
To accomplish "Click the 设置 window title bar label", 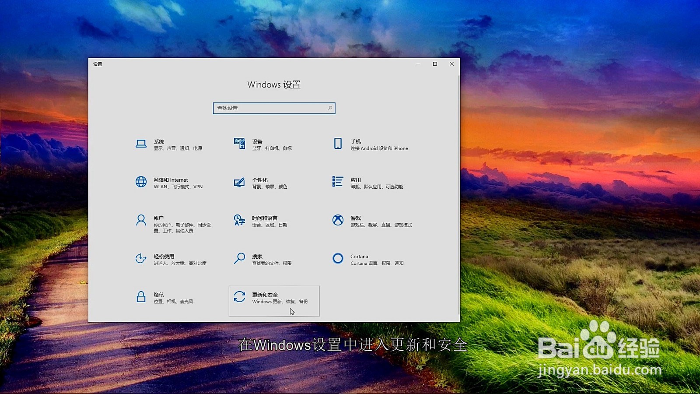I will coord(98,64).
